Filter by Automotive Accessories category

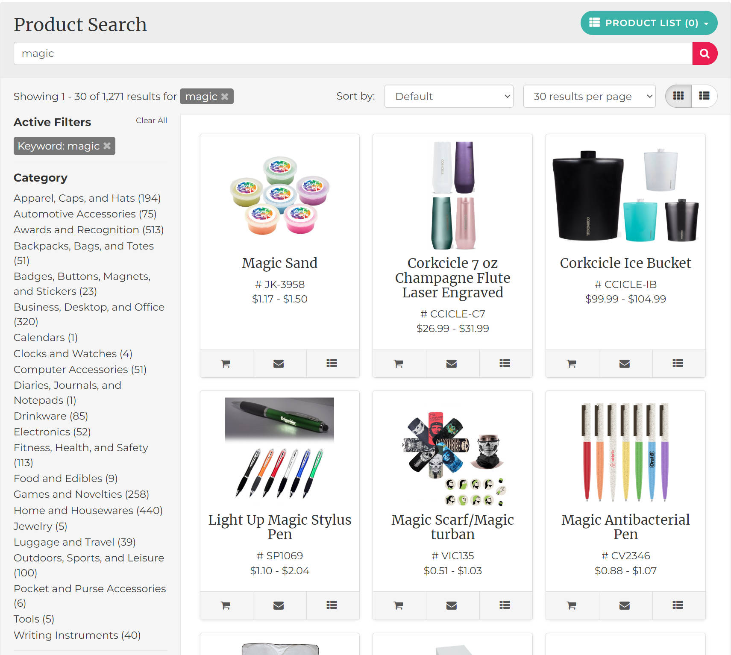pos(85,214)
